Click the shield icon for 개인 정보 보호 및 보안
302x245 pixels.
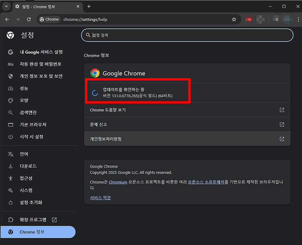click(x=10, y=76)
